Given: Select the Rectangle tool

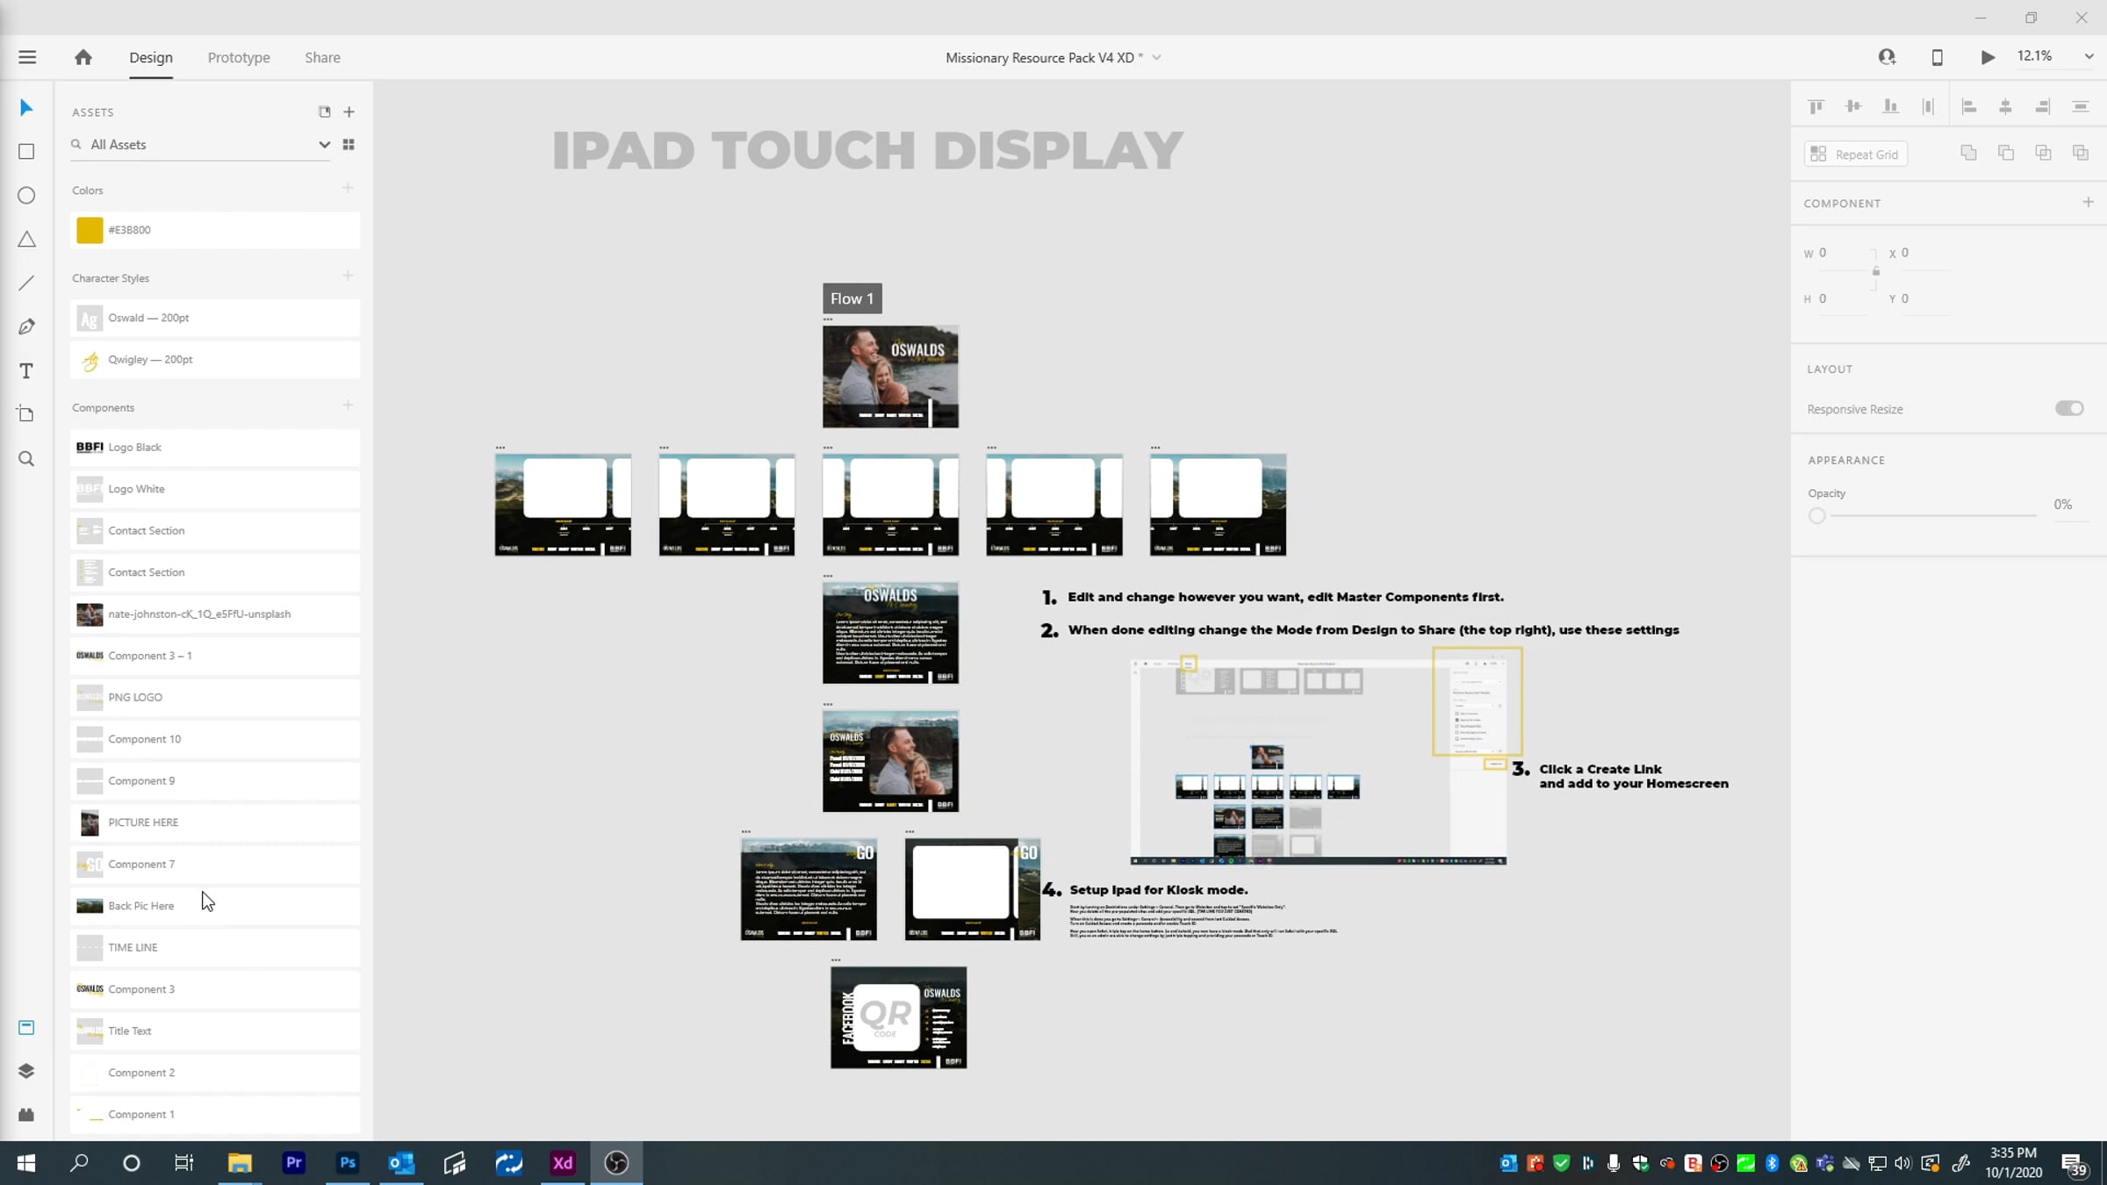Looking at the screenshot, I should (x=26, y=152).
